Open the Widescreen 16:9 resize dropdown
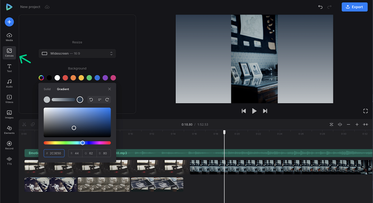Viewport: 373px width, 203px height. tap(77, 54)
